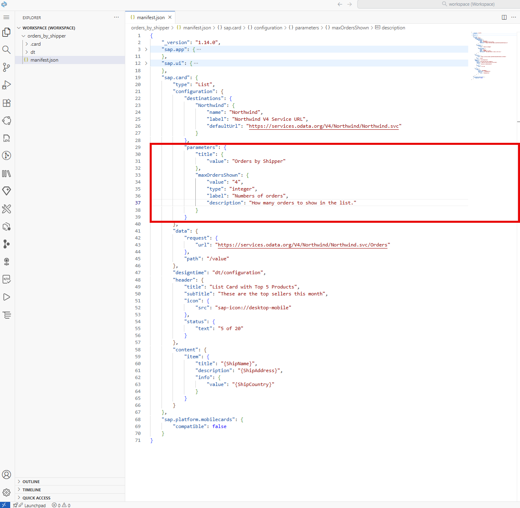The image size is (520, 508).
Task: Open the Source Control view
Action: (x=7, y=67)
